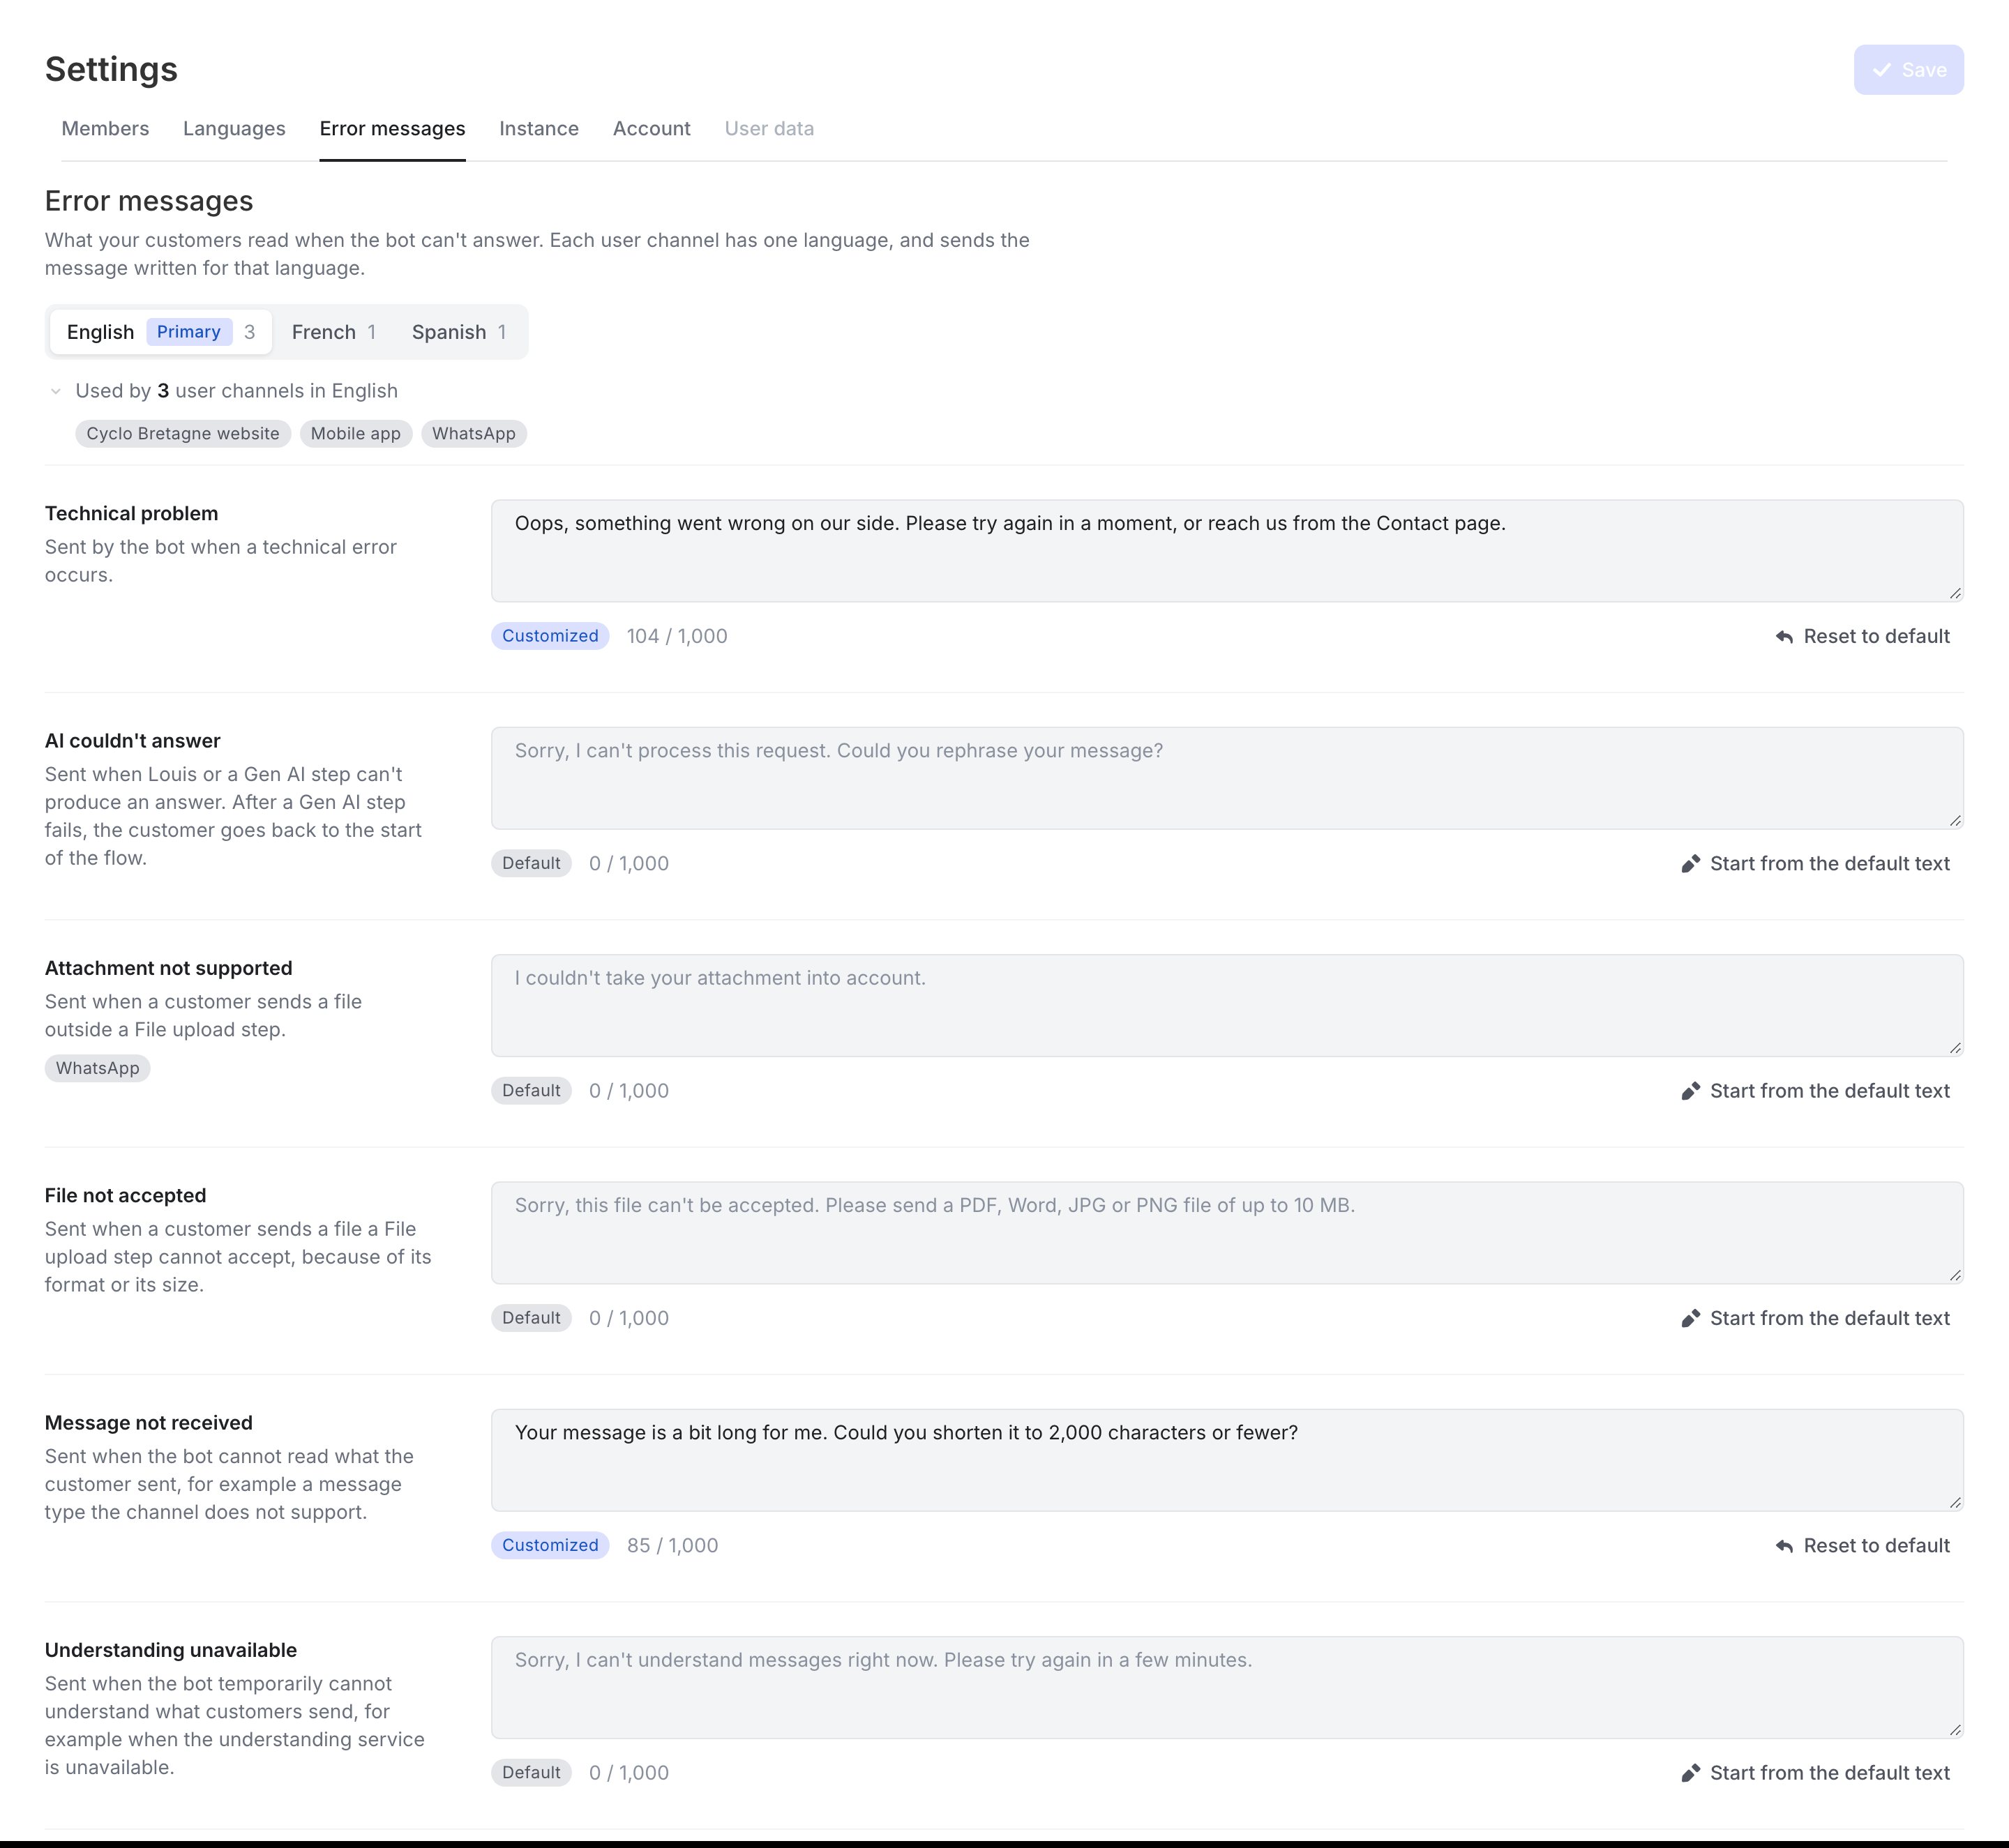Switch to Spanish error messages
The width and height of the screenshot is (2009, 1848).
point(459,332)
